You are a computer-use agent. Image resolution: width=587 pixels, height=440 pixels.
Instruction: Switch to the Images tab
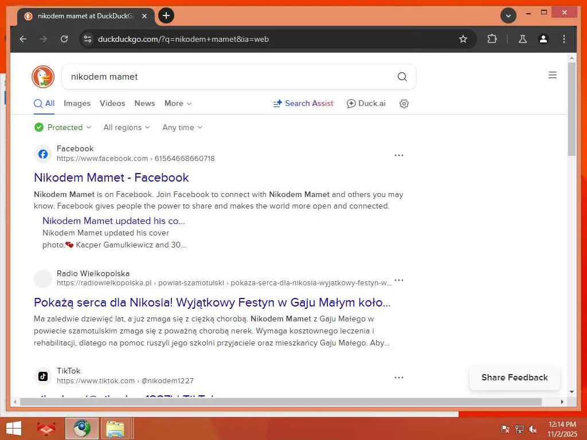77,103
